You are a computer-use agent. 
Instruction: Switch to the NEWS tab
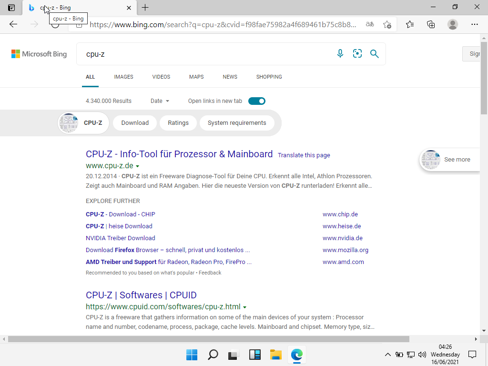[x=230, y=77]
